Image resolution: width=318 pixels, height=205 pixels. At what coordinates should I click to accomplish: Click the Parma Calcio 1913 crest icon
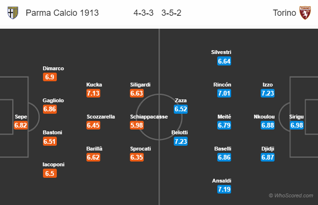pos(13,12)
